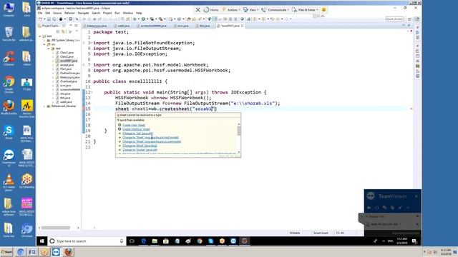Image resolution: width=458 pixels, height=257 pixels.
Task: Click the smiley feedback icon in the TeamViewer toolbar
Action: [x=323, y=9]
